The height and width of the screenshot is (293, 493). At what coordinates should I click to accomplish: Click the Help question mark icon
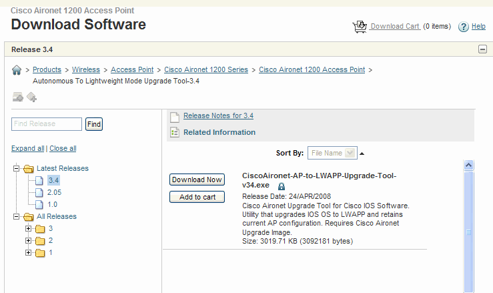(463, 27)
